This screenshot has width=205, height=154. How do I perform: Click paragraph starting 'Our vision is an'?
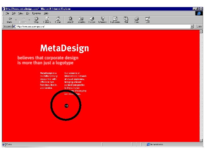point(75,83)
